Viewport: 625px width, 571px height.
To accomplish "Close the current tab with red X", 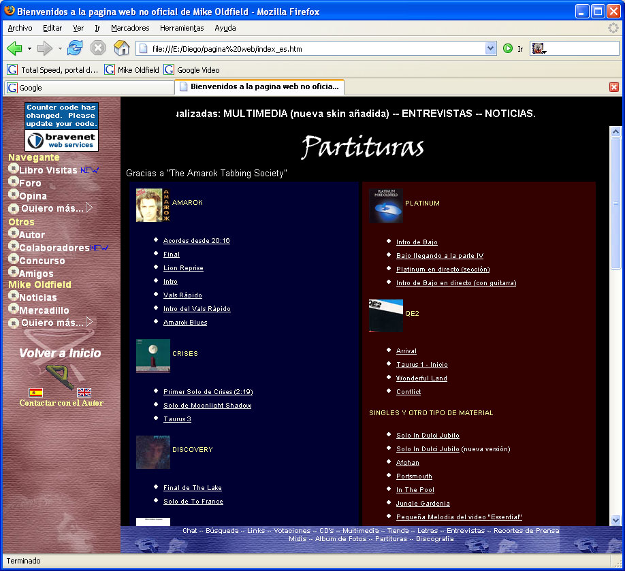I will point(614,87).
